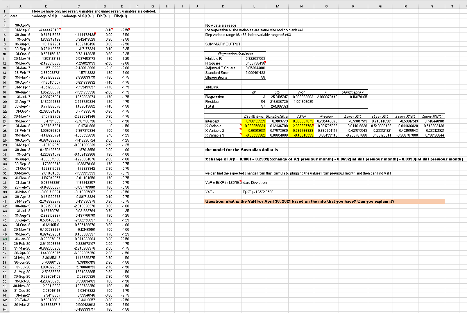
Task: Click highlighted Intercept coefficient 0.108132925
Action: tap(254, 121)
